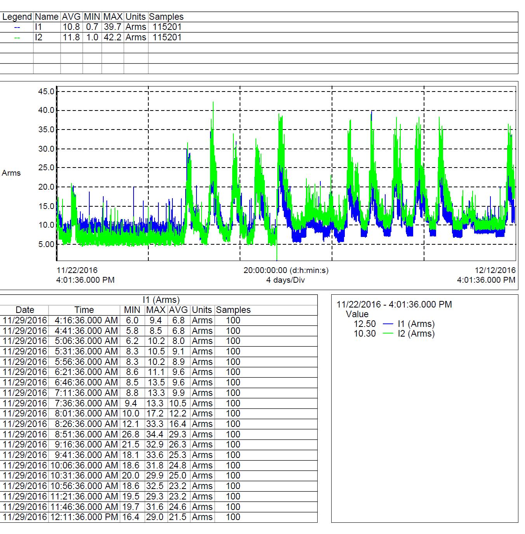Click MAX value 34.4 in the 8:51:36 row
525x534 pixels.
pos(156,434)
